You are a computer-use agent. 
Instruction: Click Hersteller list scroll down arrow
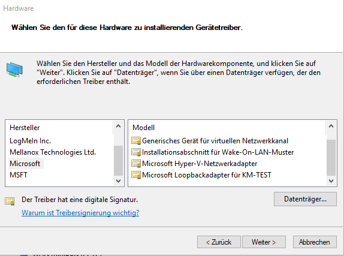coord(118,181)
